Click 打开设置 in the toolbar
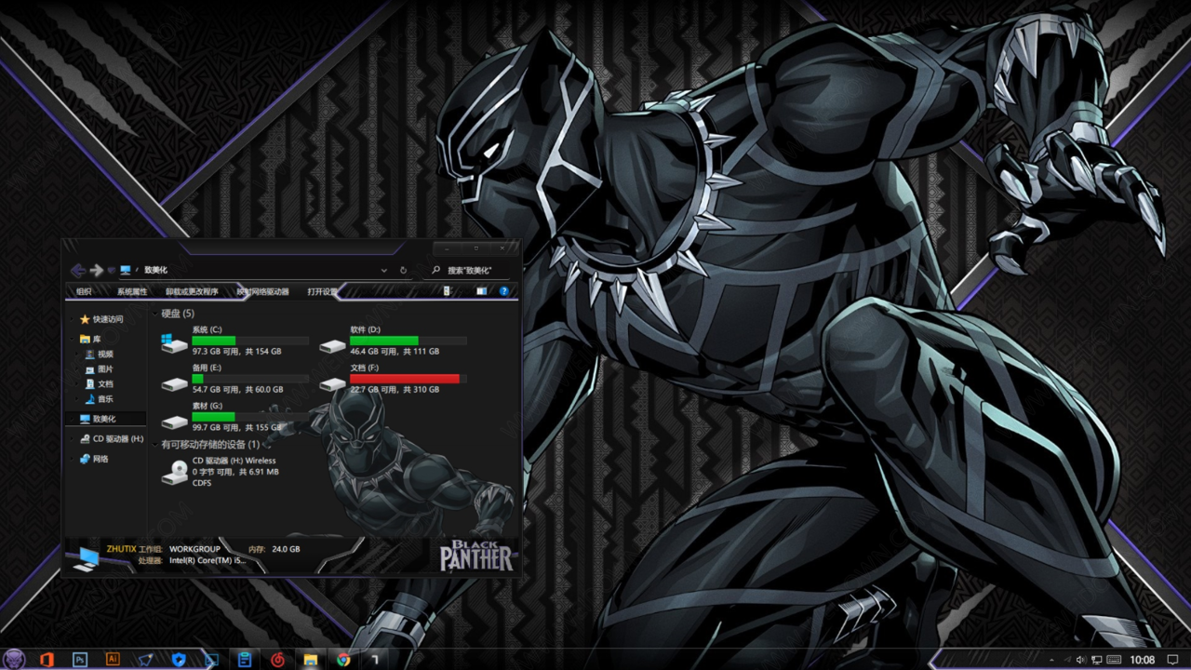1191x670 pixels. (323, 291)
